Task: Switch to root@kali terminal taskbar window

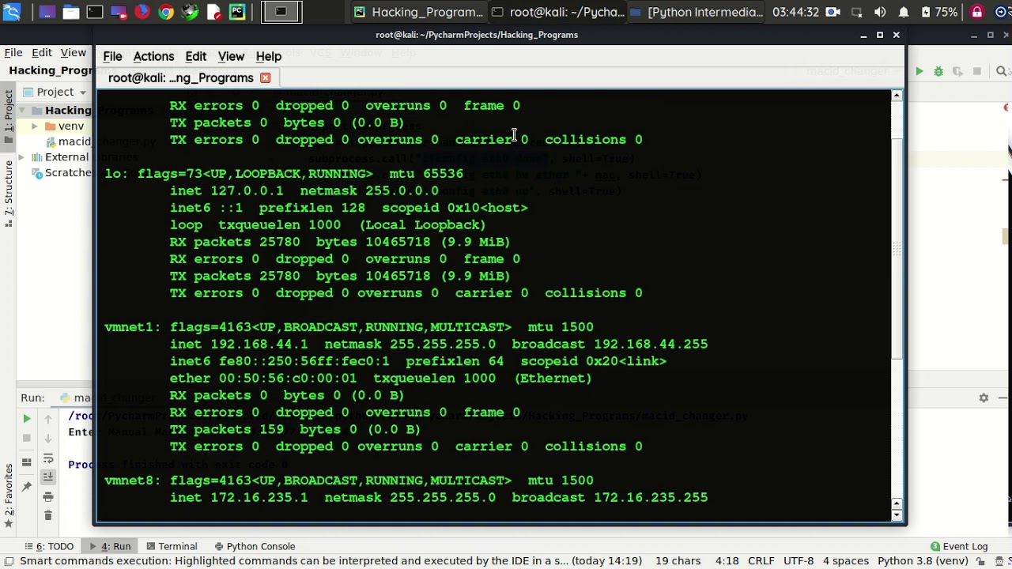Action: 557,12
